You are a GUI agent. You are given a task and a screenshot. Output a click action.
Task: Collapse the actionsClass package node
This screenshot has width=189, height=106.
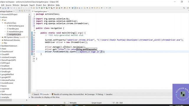3,23
